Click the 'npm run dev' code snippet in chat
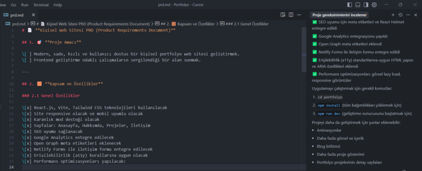 (x=329, y=113)
